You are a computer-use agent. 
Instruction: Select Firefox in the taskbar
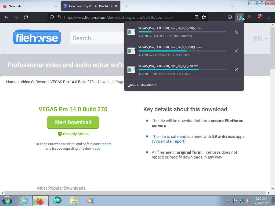[x=40, y=201]
